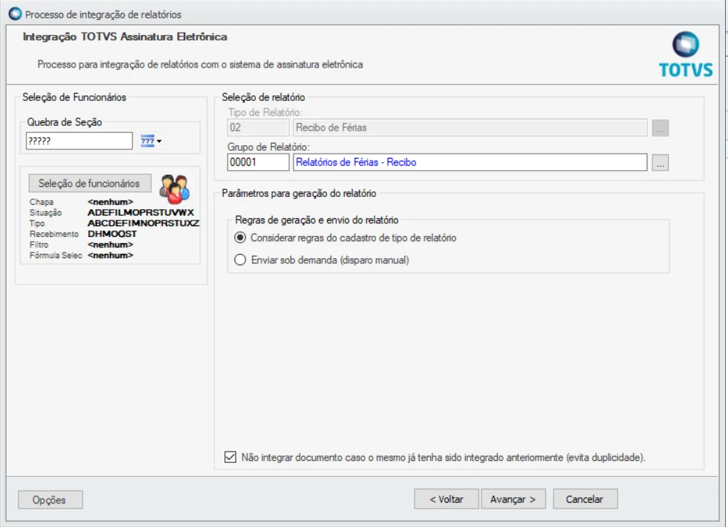Click the 'Recibo de Férias' report type field

click(469, 128)
